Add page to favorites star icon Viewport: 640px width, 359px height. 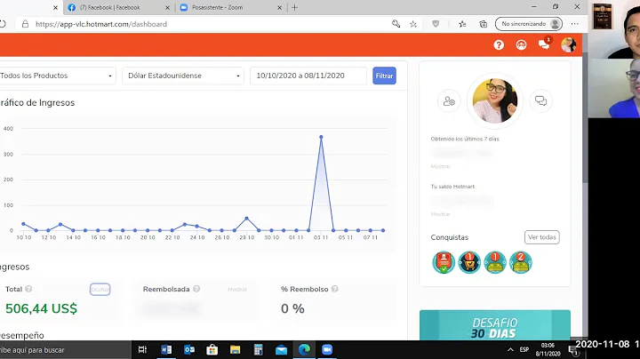click(413, 24)
